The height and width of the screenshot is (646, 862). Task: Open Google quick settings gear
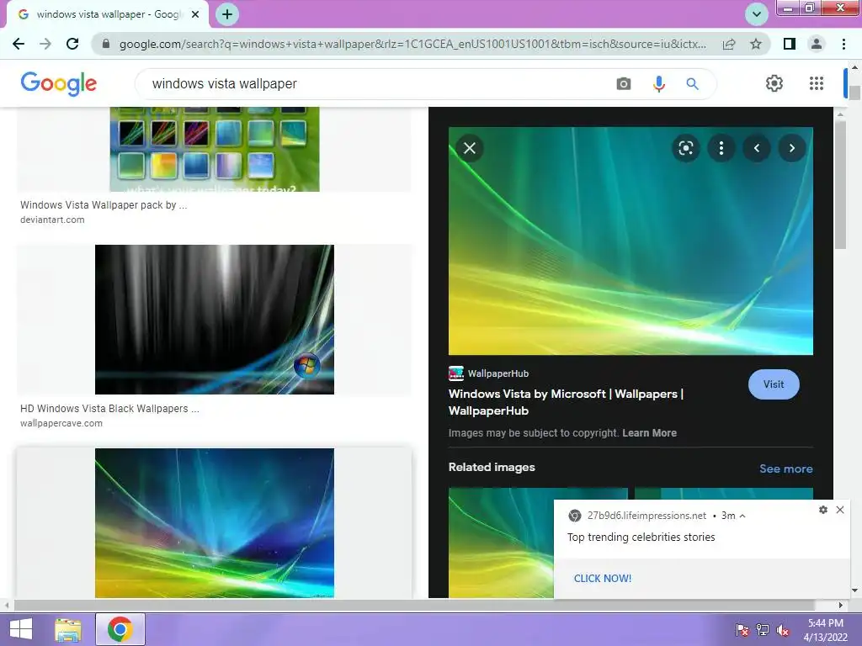[774, 83]
